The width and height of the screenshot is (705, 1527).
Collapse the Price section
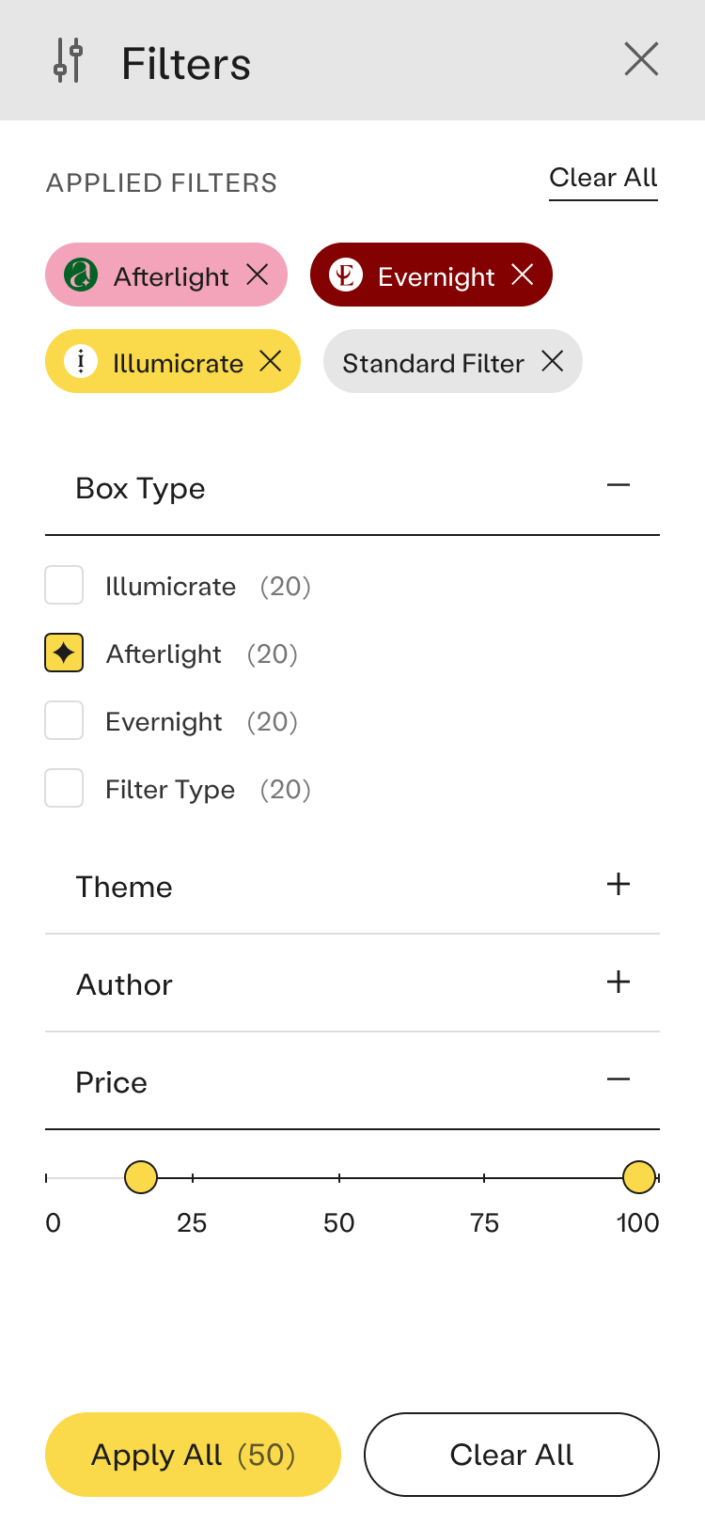click(x=619, y=1080)
